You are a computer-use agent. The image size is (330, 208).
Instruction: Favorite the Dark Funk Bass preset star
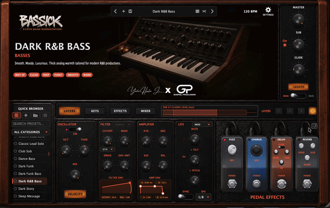point(15,174)
